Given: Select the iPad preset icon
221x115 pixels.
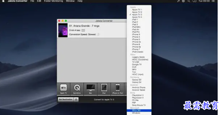Looking at the screenshot, I should coord(104,89).
